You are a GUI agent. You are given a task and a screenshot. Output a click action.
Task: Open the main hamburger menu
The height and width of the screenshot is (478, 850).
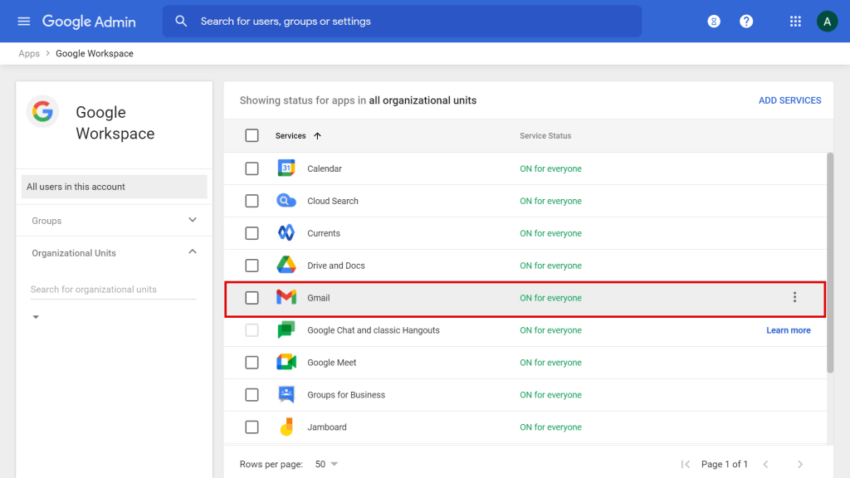pos(24,21)
